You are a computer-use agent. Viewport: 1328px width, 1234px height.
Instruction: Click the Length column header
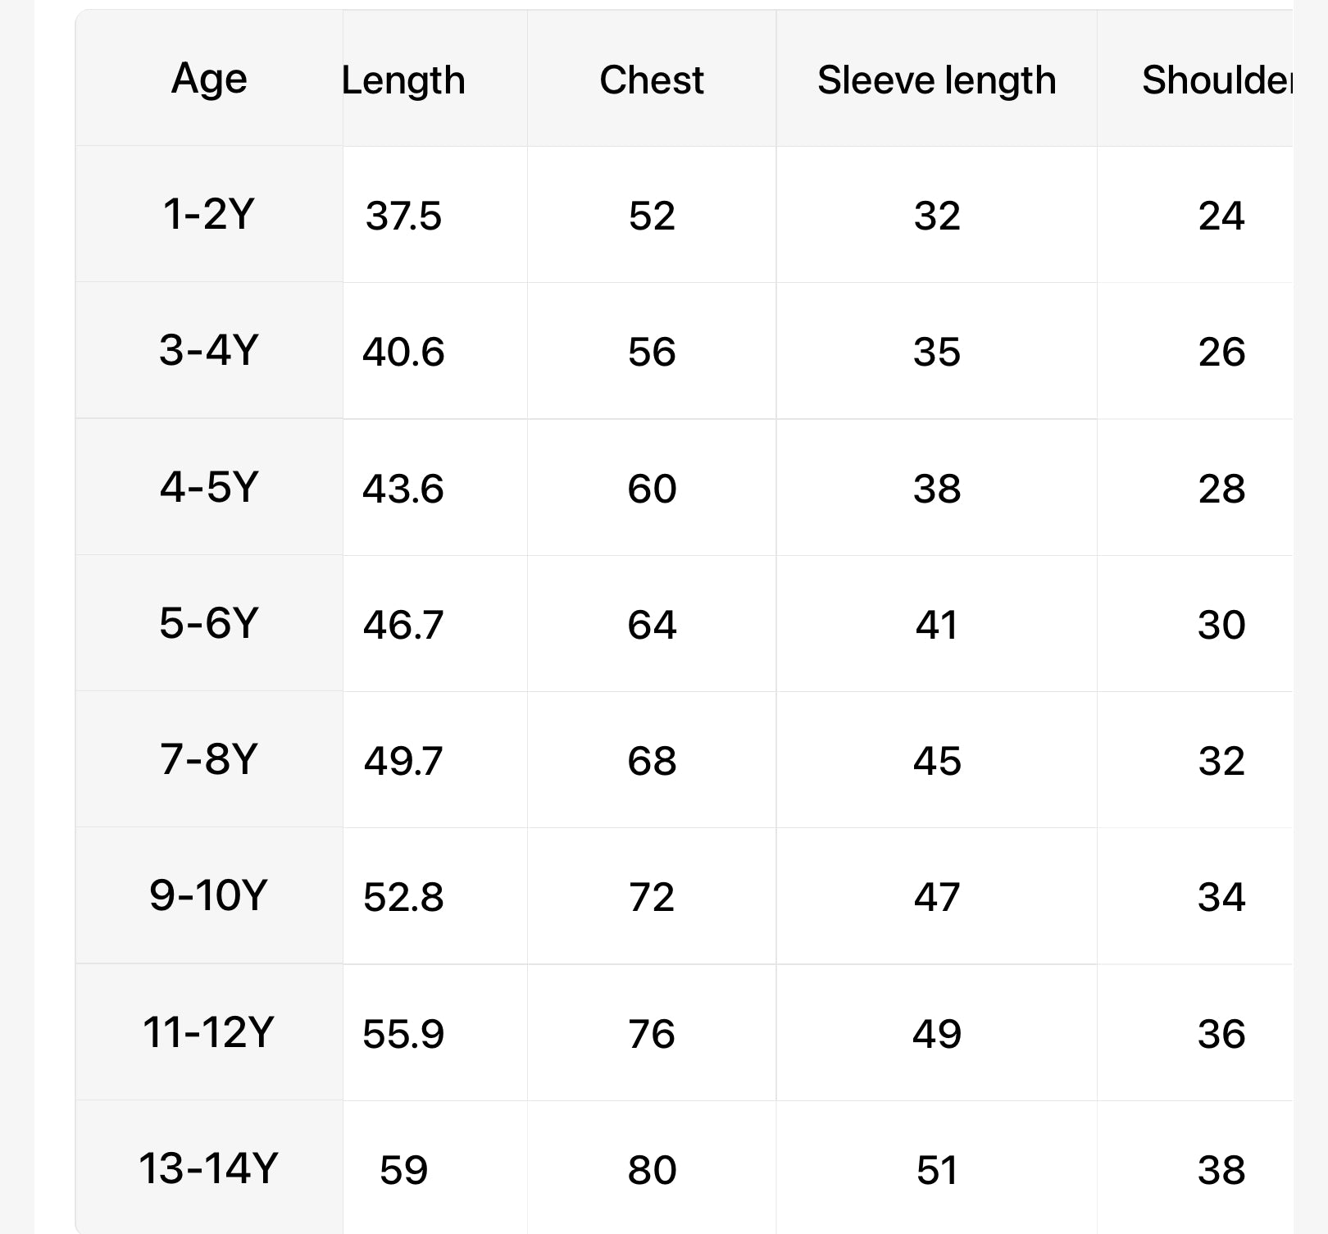point(403,80)
